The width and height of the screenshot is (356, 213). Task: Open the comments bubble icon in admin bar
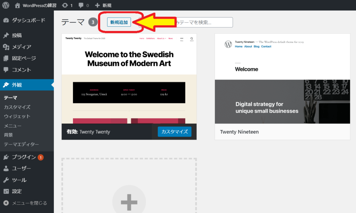click(x=81, y=5)
